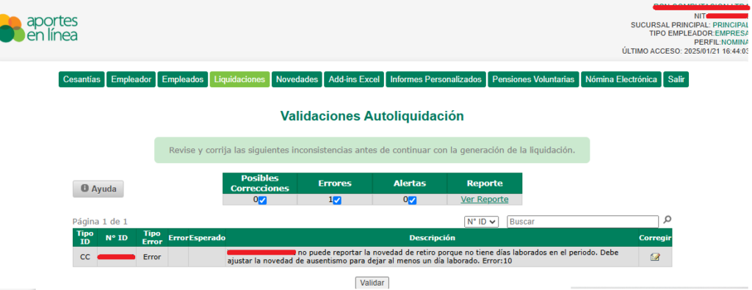The height and width of the screenshot is (290, 752).
Task: Click the Error type cell in the table row
Action: pos(153,257)
